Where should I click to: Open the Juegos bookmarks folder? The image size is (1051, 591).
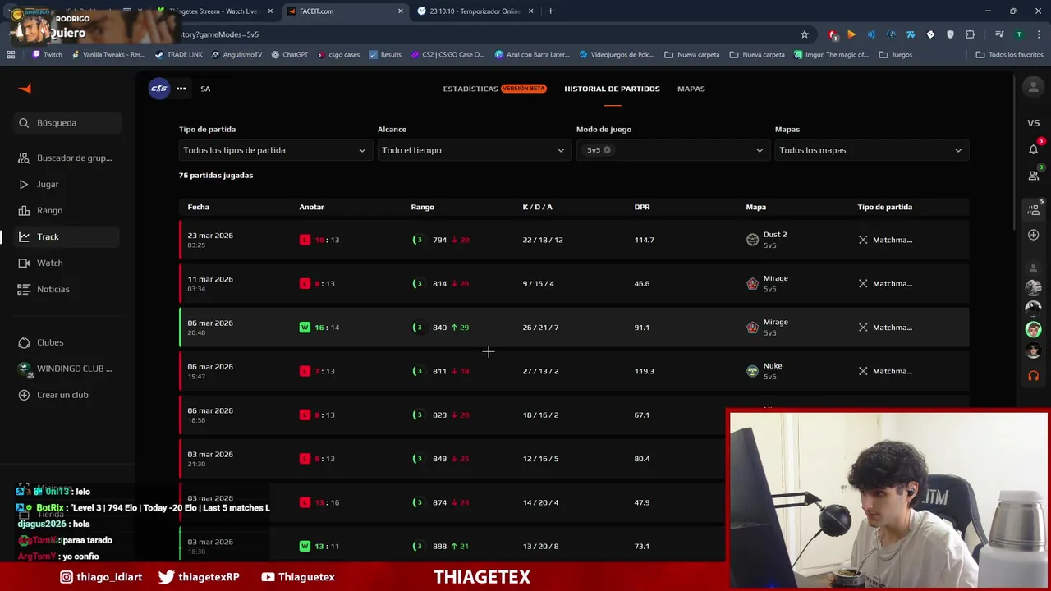(x=896, y=55)
